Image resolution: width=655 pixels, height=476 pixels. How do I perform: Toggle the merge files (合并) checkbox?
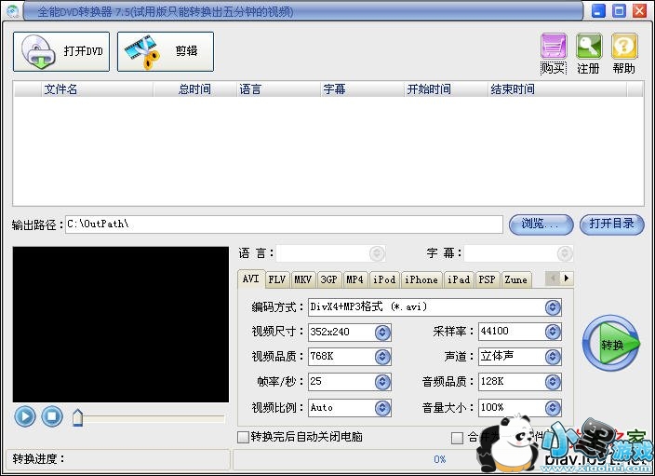(x=457, y=438)
